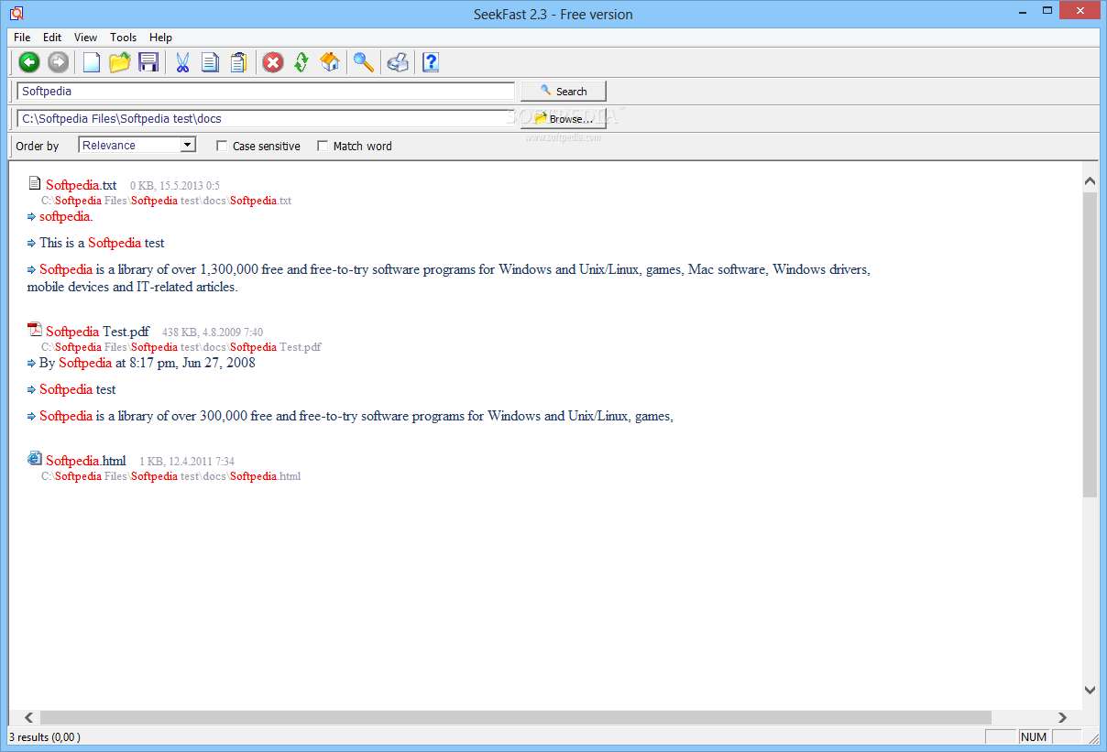Screen dimensions: 1107x752
Task: Open the Softpedia.html result link
Action: (x=86, y=461)
